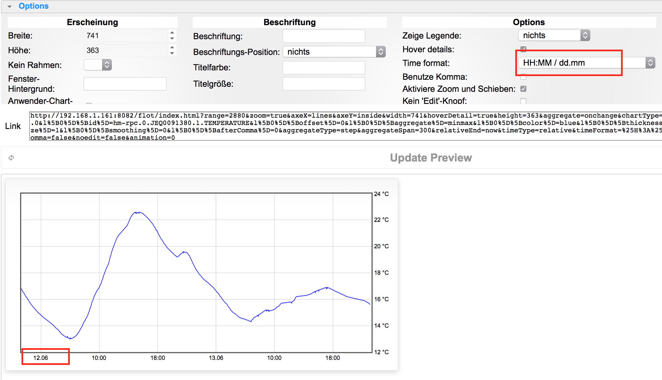Image resolution: width=662 pixels, height=380 pixels.
Task: Collapse the Options section triangle
Action: click(9, 6)
